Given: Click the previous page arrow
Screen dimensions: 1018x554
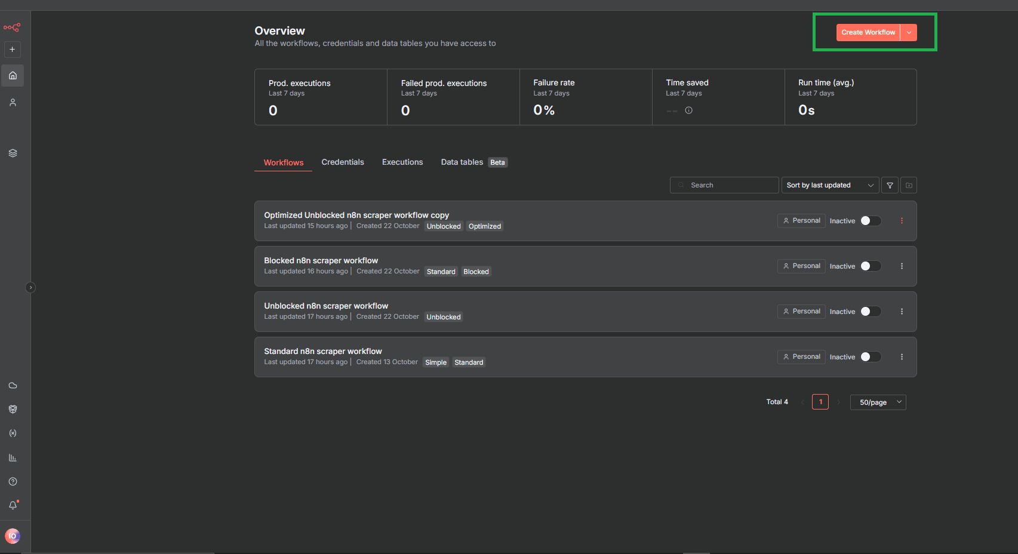Looking at the screenshot, I should (x=802, y=402).
